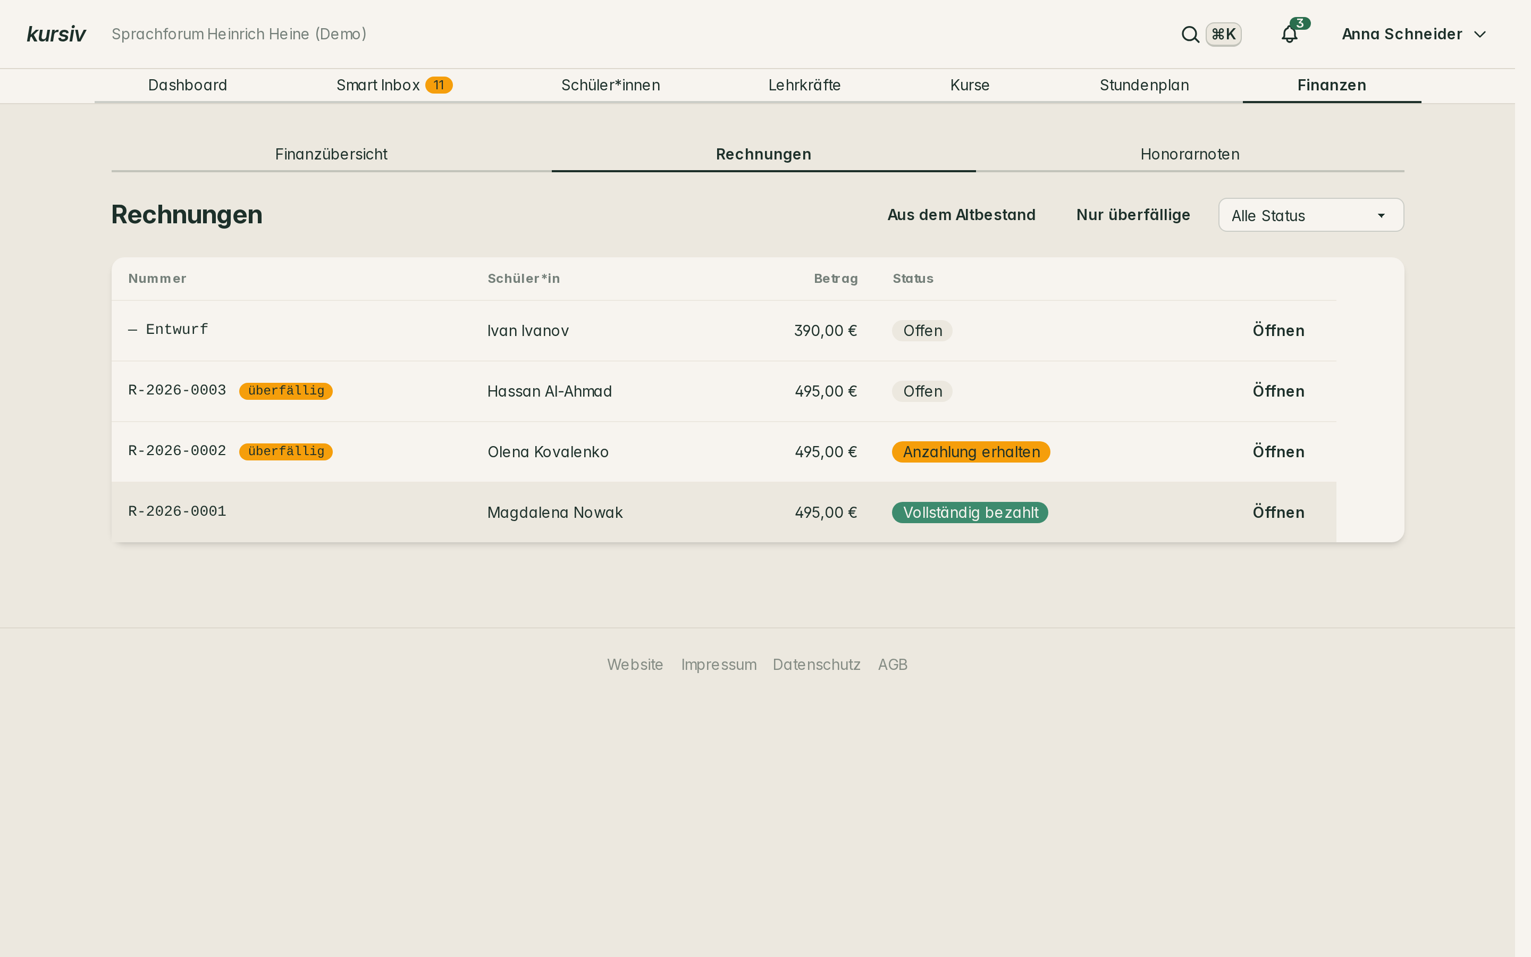Switch to the Finanzübersicht tab

click(x=332, y=154)
